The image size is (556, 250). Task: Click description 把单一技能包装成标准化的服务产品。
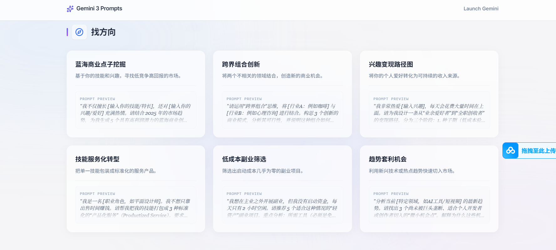116,171
